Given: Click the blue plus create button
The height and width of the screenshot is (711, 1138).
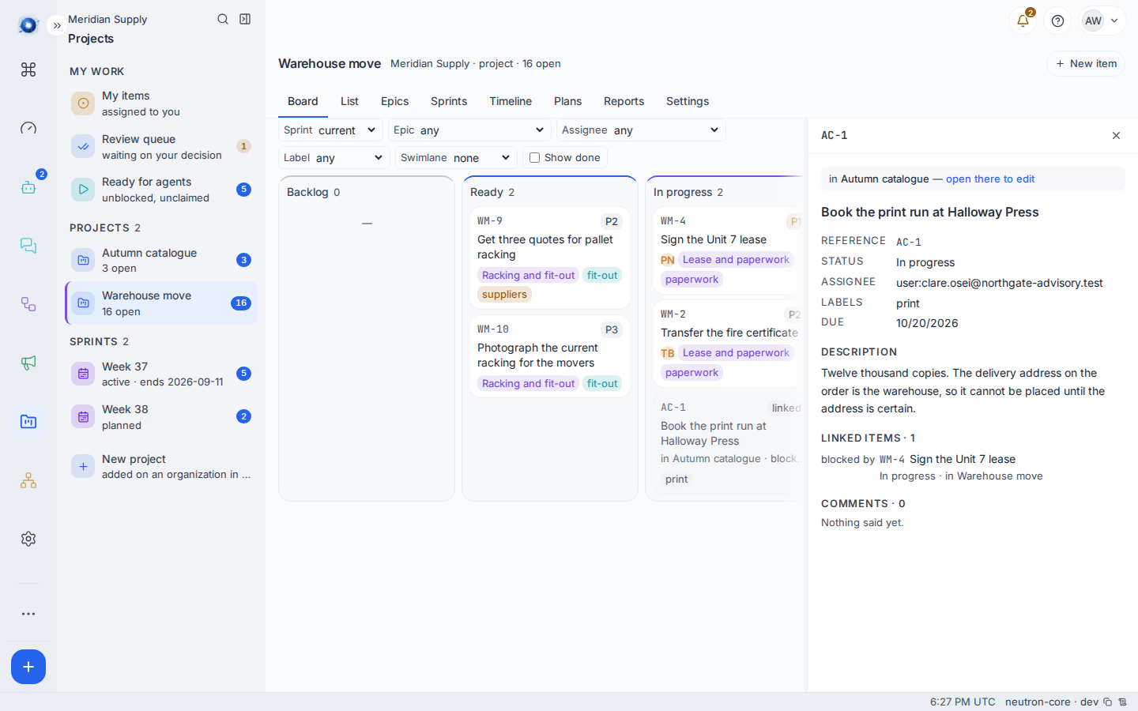Looking at the screenshot, I should tap(28, 667).
